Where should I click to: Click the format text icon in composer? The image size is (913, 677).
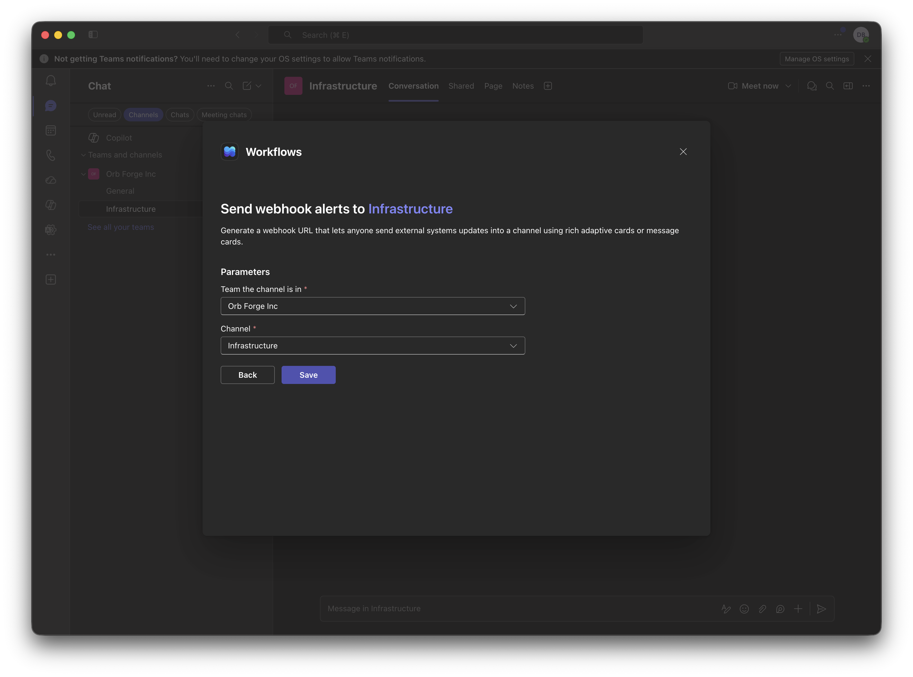tap(726, 609)
